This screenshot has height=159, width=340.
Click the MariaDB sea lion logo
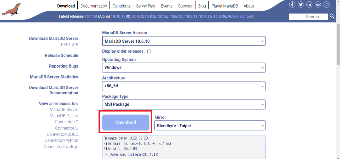click(11, 9)
